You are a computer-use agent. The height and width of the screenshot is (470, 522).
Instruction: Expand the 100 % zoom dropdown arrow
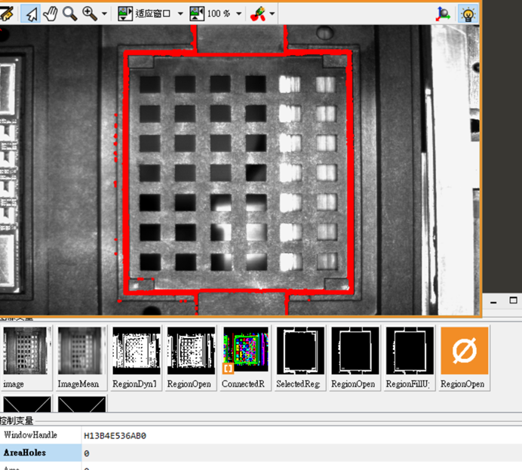click(x=239, y=14)
